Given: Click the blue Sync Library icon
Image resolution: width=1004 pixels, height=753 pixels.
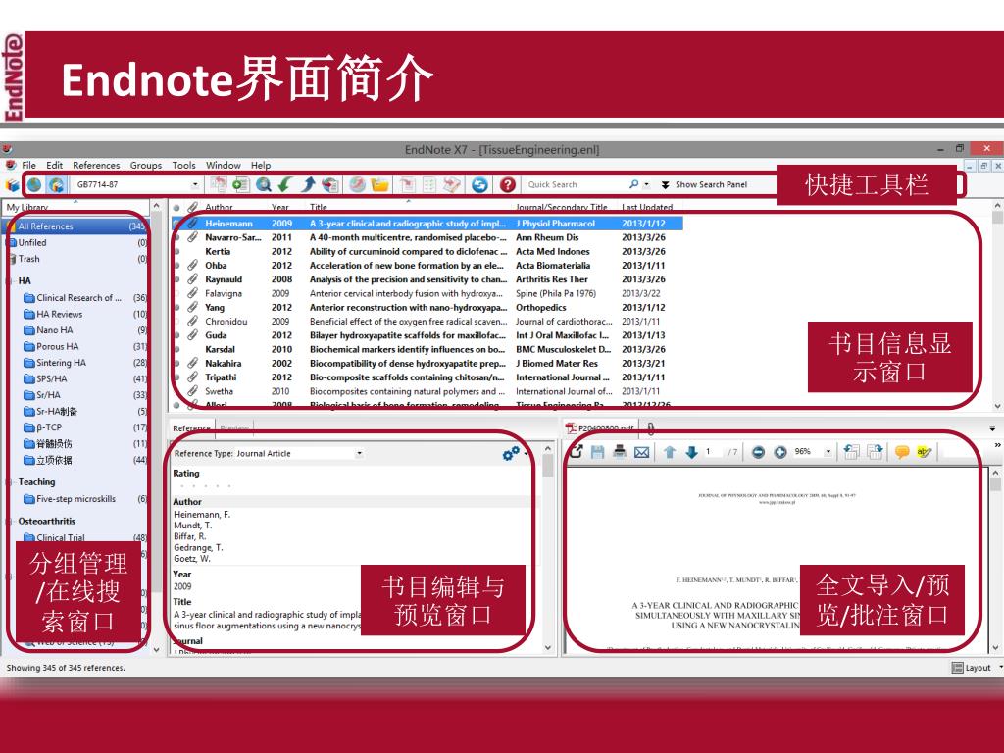Looking at the screenshot, I should click(479, 185).
